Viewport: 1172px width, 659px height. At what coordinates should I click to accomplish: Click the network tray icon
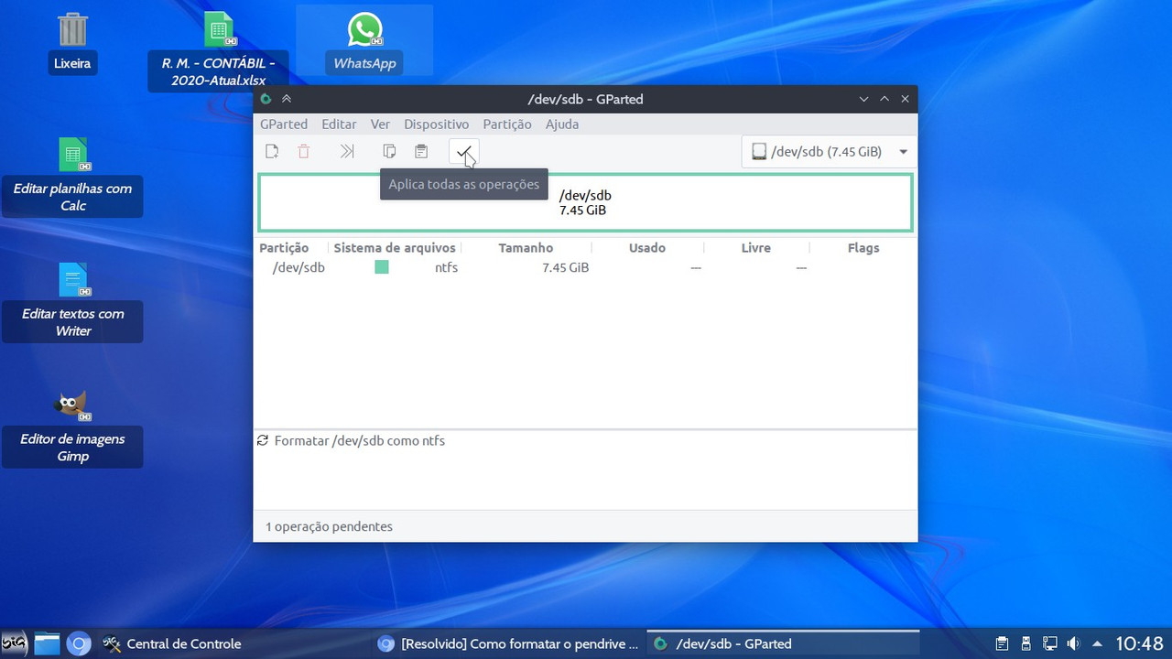1050,643
